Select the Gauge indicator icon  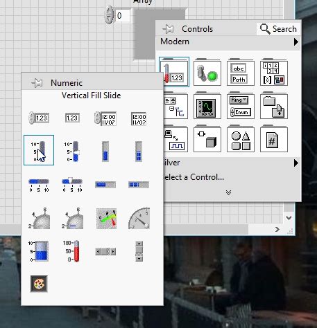pos(139,219)
